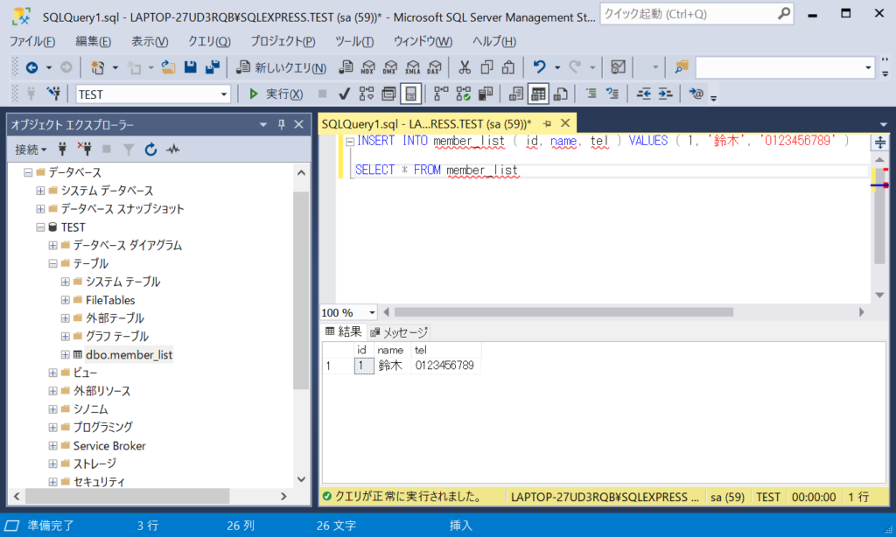Toggle include client statistics
Screen dimensions: 896x537
point(486,94)
